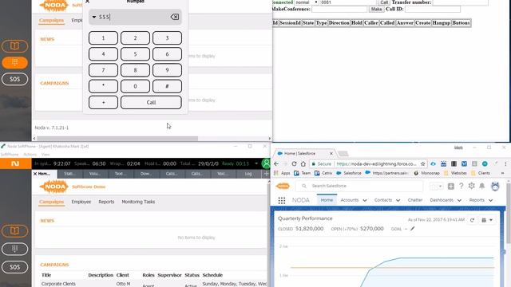Screen dimensions: 511x287
Task: Open the green agent profile icon
Action: (x=266, y=163)
